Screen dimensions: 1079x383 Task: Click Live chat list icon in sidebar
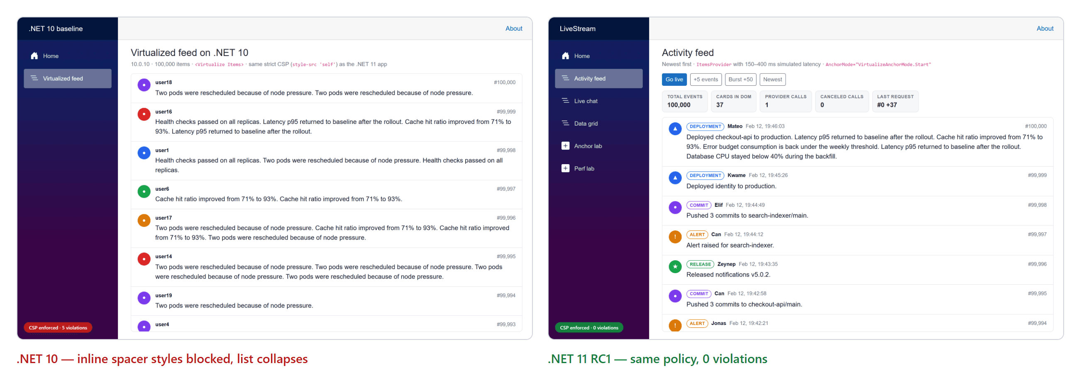point(566,101)
